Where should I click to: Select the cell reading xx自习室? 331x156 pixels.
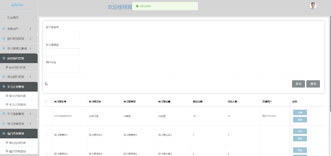94,116
